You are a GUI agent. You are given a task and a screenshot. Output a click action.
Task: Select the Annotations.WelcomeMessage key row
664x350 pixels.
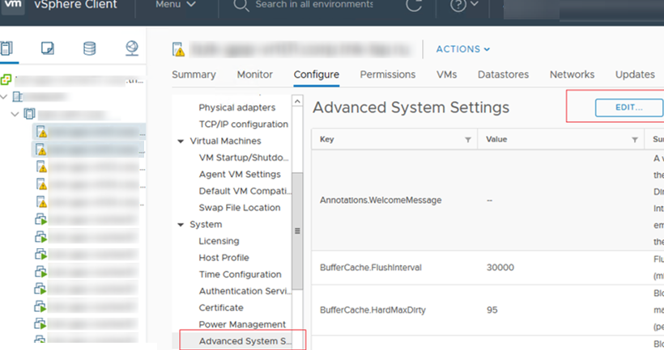tap(381, 200)
